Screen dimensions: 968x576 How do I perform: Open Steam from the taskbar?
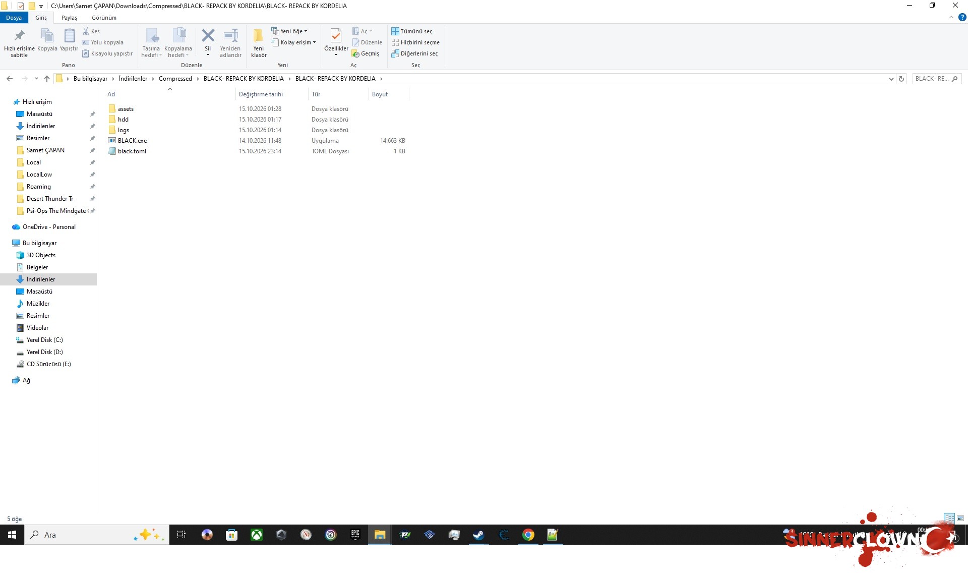tap(478, 535)
